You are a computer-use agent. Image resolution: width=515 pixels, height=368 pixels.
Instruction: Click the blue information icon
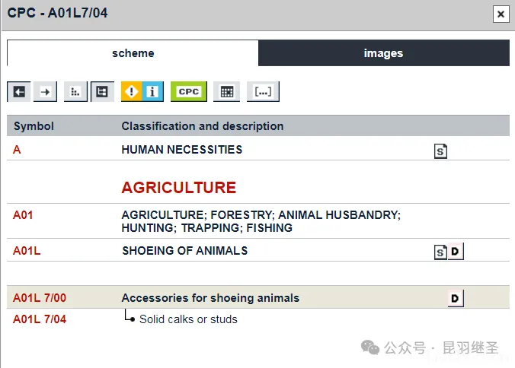coord(152,92)
